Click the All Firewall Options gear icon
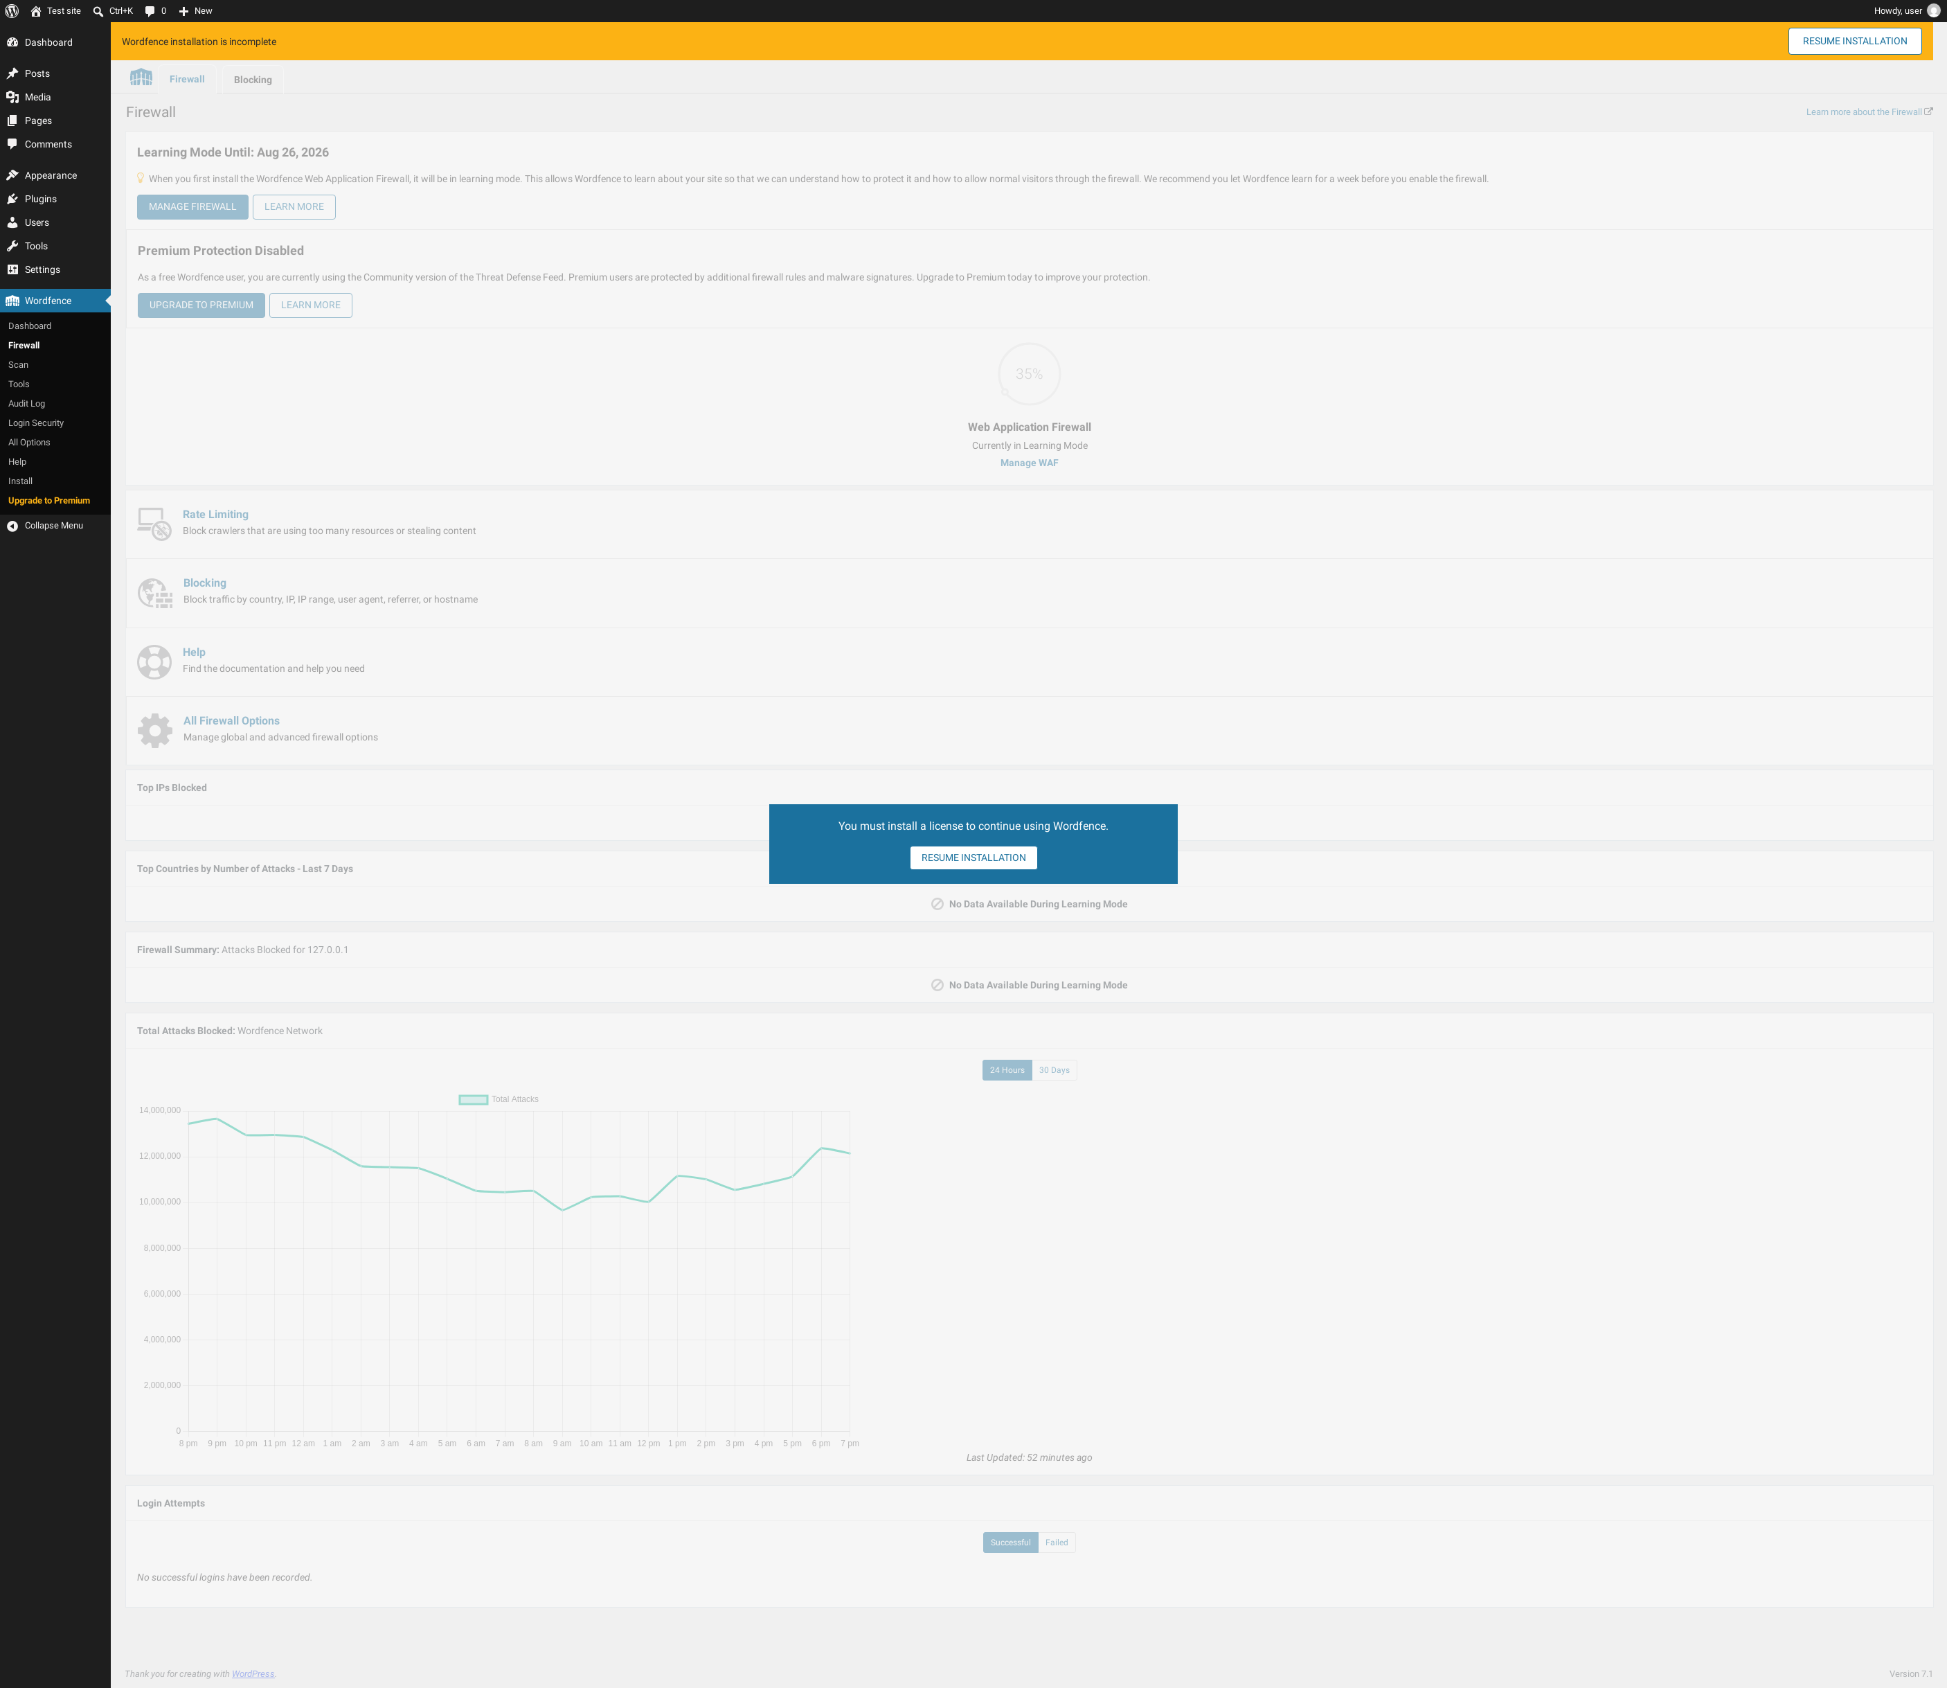Screen dimensions: 1947x1688 tap(154, 730)
